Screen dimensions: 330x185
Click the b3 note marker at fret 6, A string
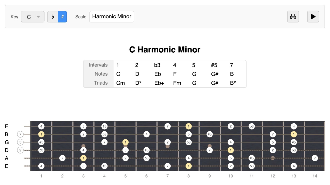point(146,158)
